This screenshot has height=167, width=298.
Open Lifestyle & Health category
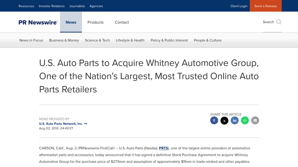pyautogui.click(x=130, y=40)
